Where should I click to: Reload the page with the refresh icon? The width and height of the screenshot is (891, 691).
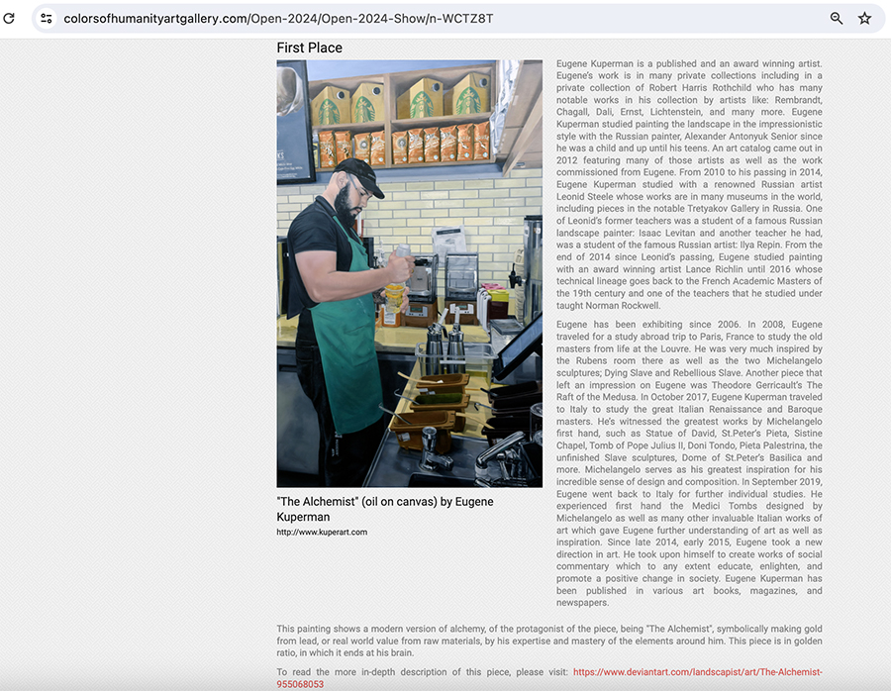[9, 18]
